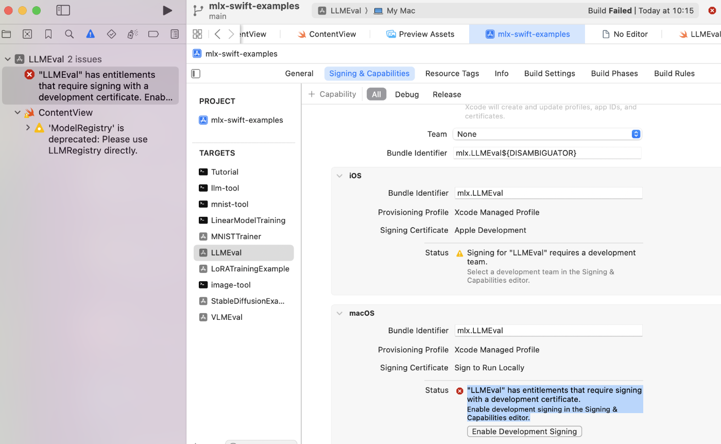Switch to Preview Assets editor tab
The width and height of the screenshot is (721, 444).
pyautogui.click(x=421, y=34)
